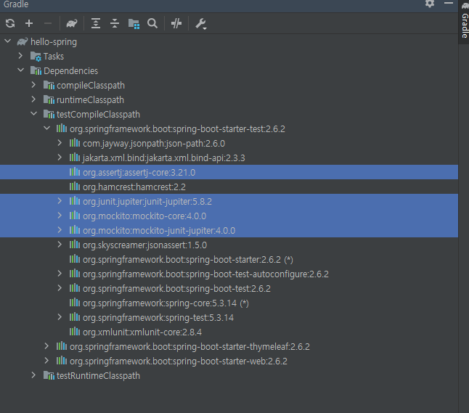
Task: Open search in Gradle toolbar
Action: 152,23
